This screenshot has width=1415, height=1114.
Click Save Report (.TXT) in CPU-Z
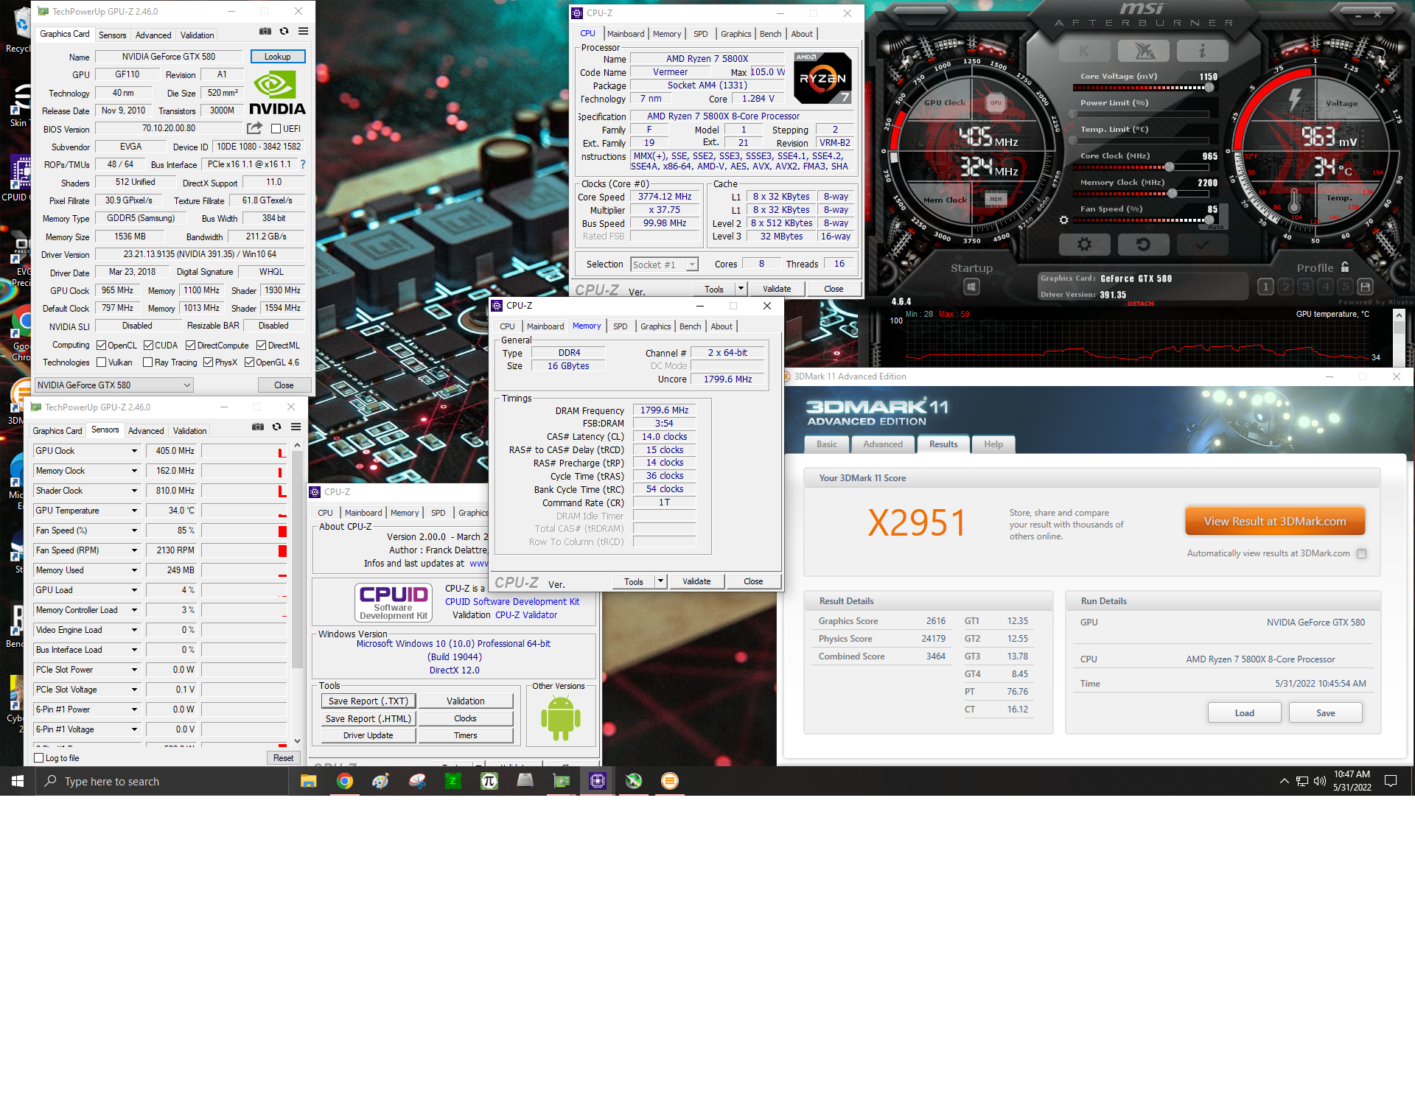[368, 701]
